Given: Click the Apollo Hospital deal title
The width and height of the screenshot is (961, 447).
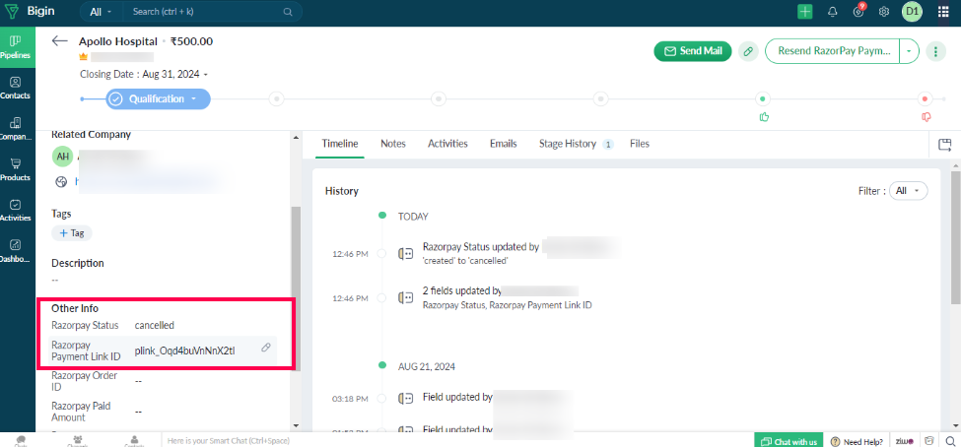Looking at the screenshot, I should (x=118, y=41).
